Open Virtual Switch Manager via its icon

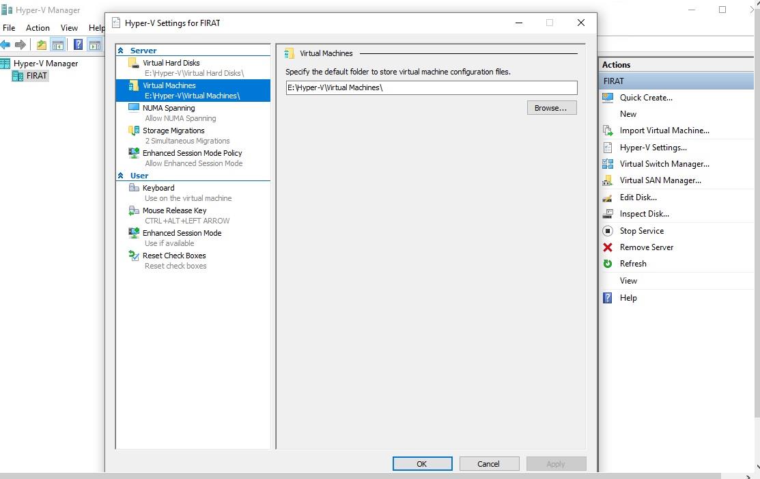[x=608, y=164]
